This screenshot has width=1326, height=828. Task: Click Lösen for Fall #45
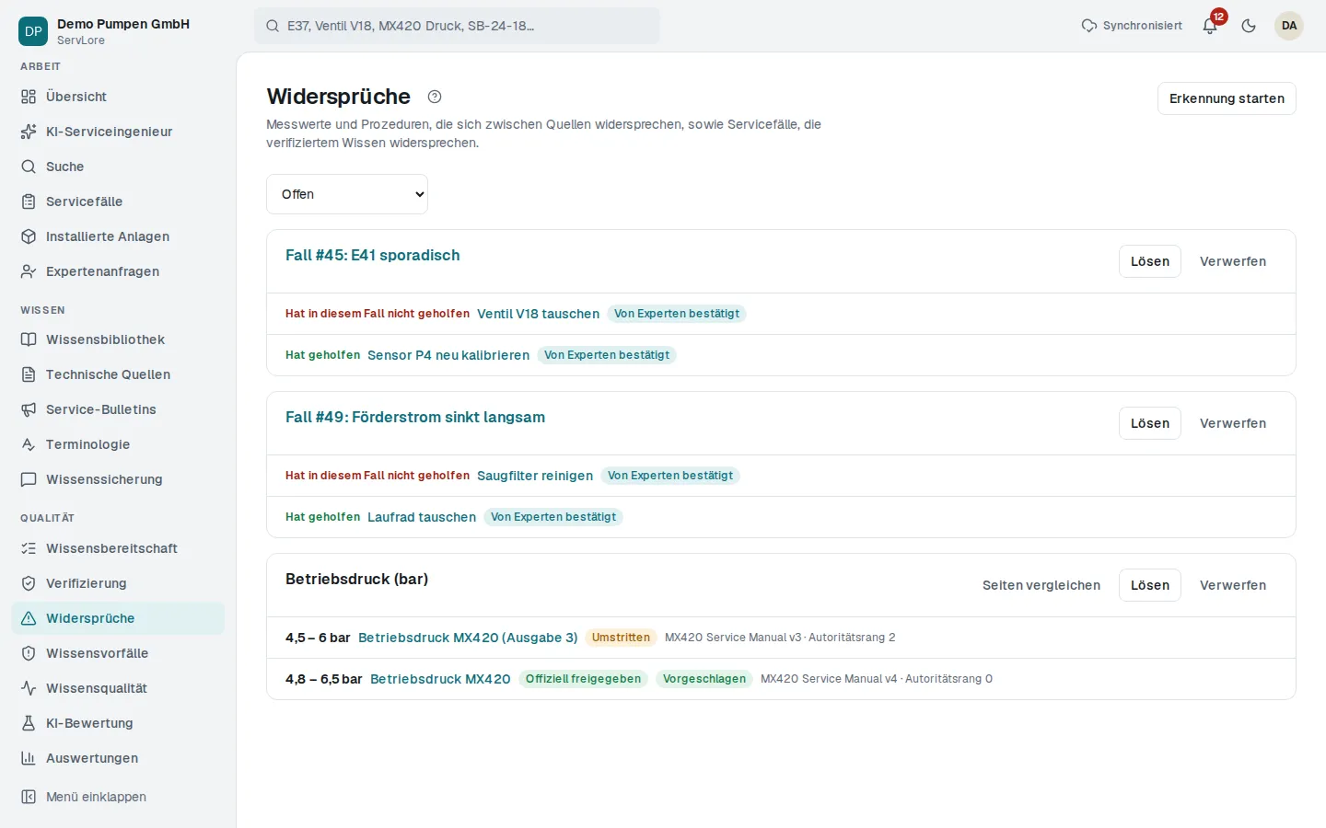click(x=1150, y=261)
